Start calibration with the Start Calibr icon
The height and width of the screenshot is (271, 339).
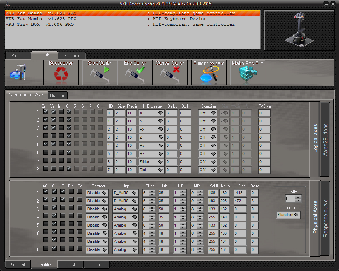pyautogui.click(x=99, y=74)
